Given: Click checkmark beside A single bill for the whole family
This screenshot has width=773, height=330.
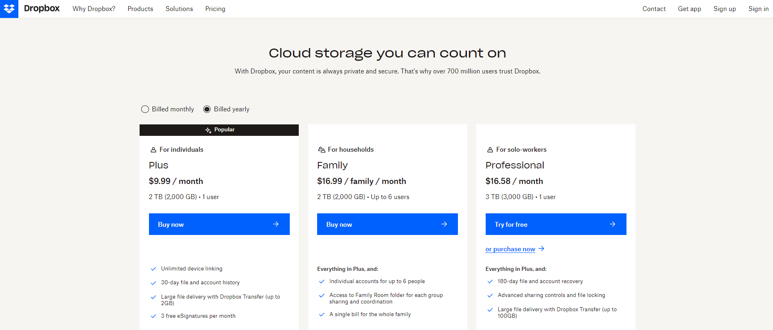Looking at the screenshot, I should [x=322, y=314].
